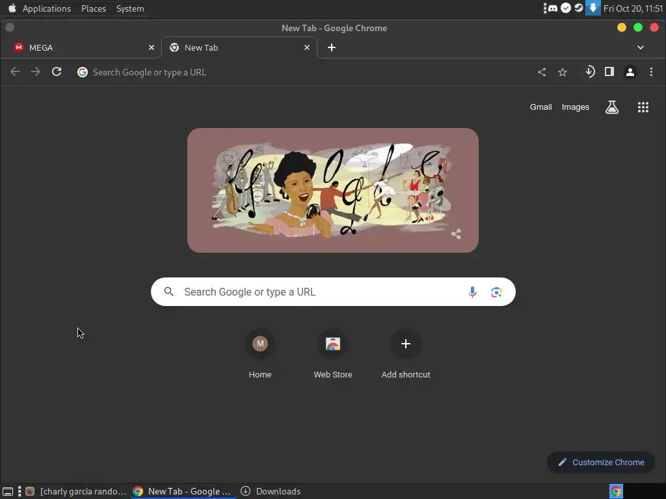Click the Google Doodle image

click(x=333, y=190)
